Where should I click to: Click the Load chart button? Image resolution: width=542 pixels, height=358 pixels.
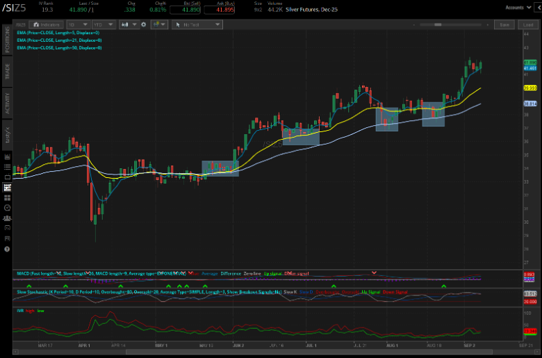525,24
